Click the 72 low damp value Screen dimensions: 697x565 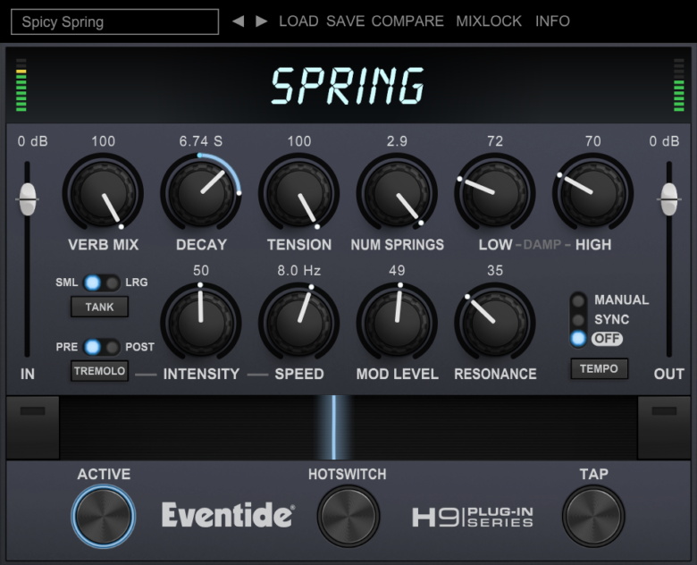[x=495, y=141]
